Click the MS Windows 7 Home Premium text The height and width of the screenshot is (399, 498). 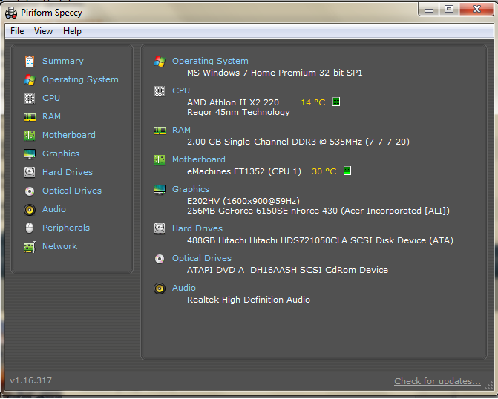click(275, 73)
